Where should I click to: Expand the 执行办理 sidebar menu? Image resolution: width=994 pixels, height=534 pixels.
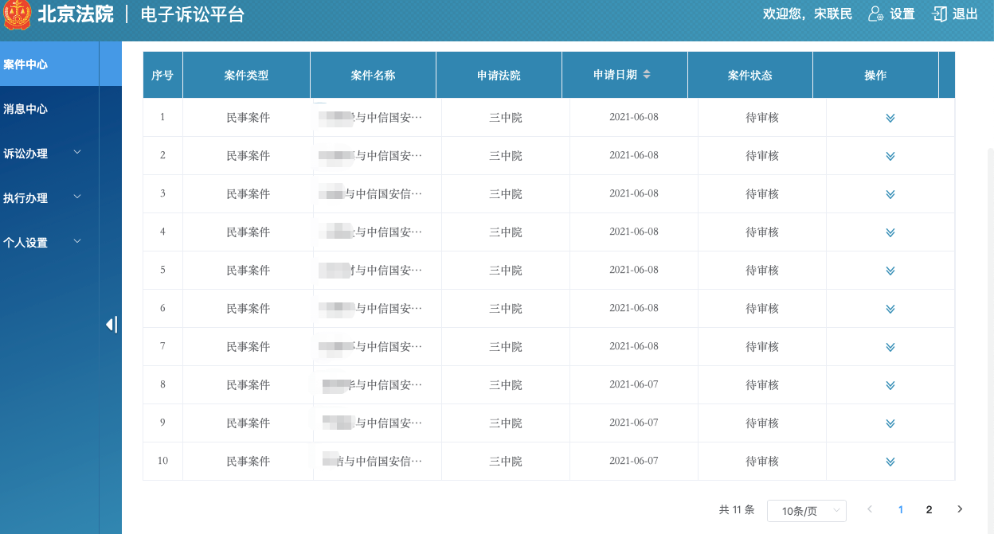(49, 197)
